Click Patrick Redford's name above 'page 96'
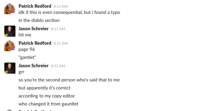Viewport: 220px width, 111px height. point(35,43)
